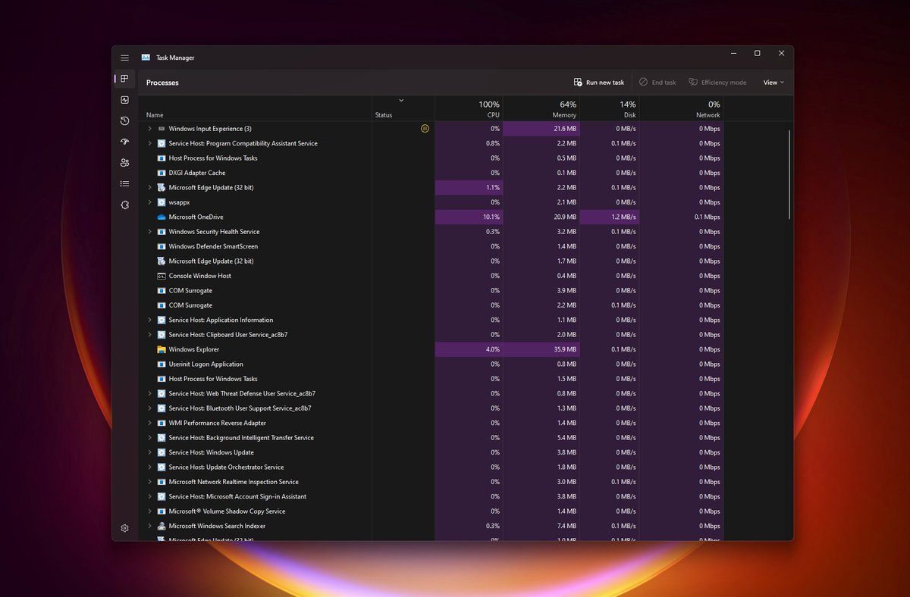Select Service Host: Update Orchestrator Service row
The width and height of the screenshot is (910, 597).
pyautogui.click(x=431, y=467)
